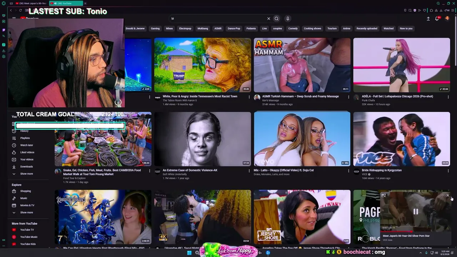Viewport: 457px width, 257px height.
Task: Expand mini player to full watch page
Action: pos(384,196)
